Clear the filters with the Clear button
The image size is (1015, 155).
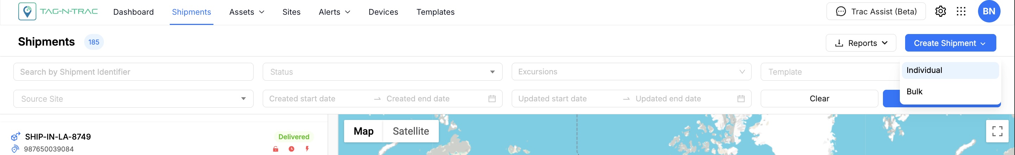819,99
